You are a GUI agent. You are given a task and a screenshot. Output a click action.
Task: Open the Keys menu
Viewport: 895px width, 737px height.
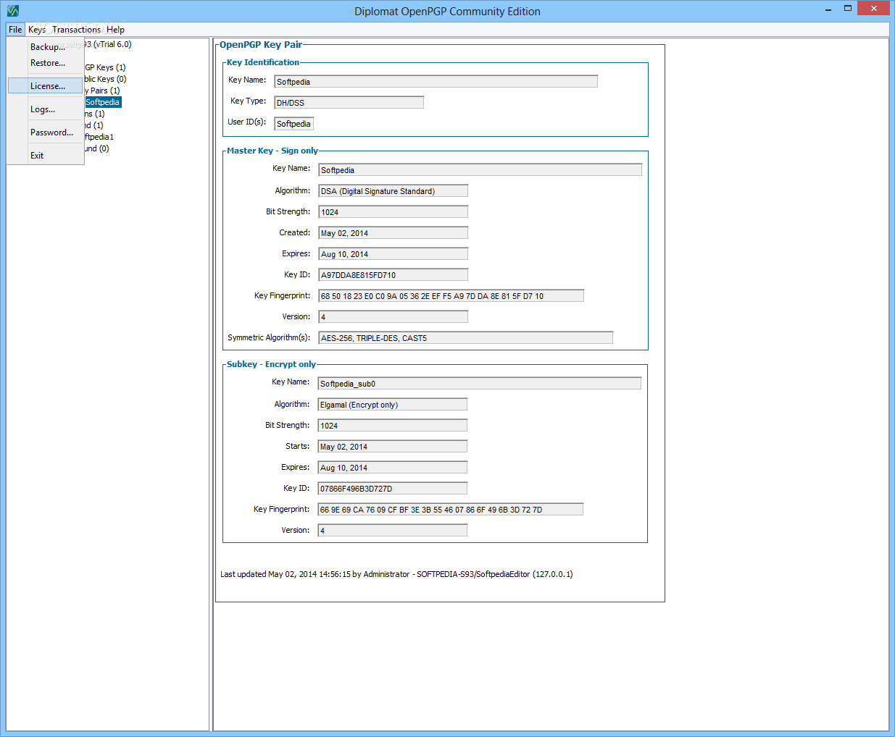pyautogui.click(x=37, y=30)
